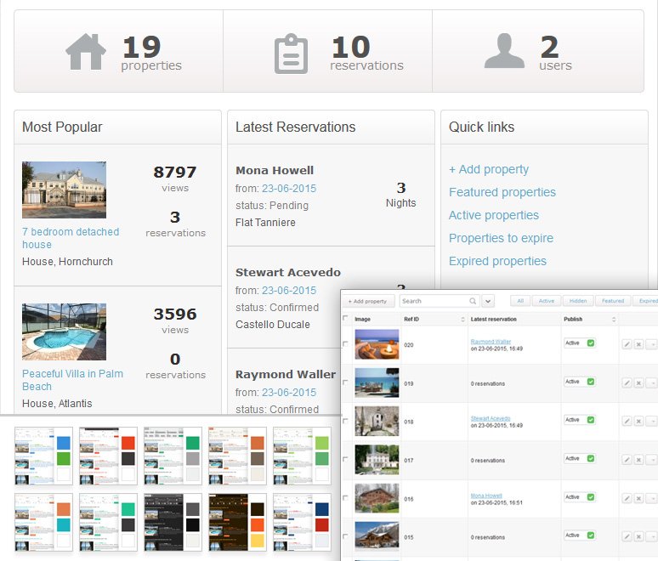Image resolution: width=658 pixels, height=561 pixels.
Task: Toggle the Active publish switch for property 015
Action: point(580,535)
